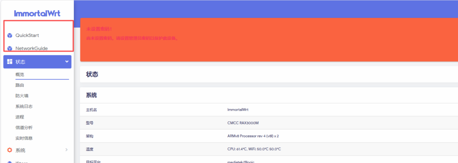Open the 系统日志 submenu item
This screenshot has height=163, width=458.
[x=24, y=106]
